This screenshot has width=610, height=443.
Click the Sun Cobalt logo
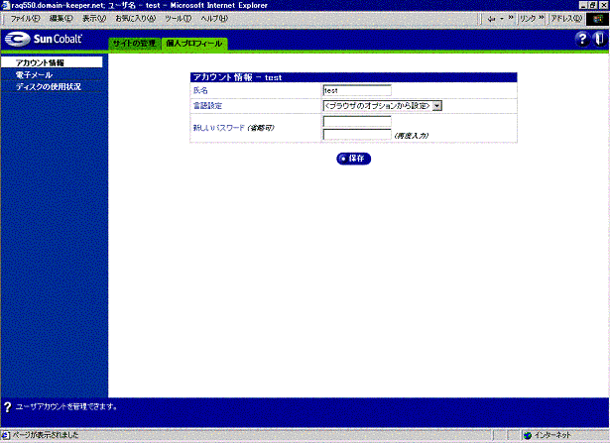pyautogui.click(x=44, y=39)
